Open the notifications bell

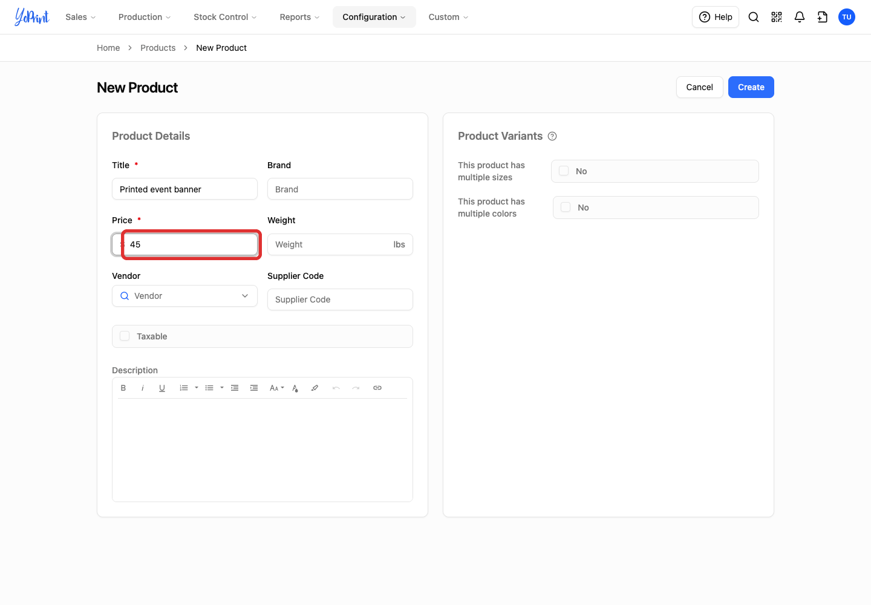[x=800, y=17]
